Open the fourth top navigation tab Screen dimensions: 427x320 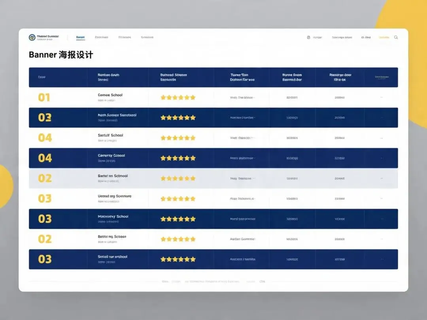click(x=147, y=37)
